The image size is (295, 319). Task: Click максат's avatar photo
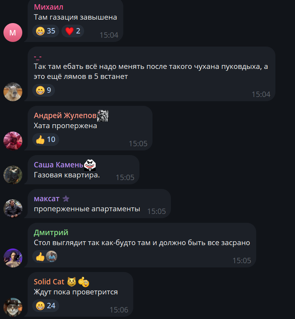(13, 209)
